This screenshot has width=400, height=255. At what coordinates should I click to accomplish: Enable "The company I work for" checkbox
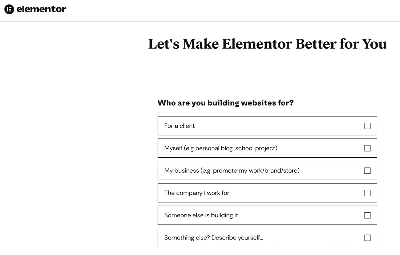click(x=368, y=193)
